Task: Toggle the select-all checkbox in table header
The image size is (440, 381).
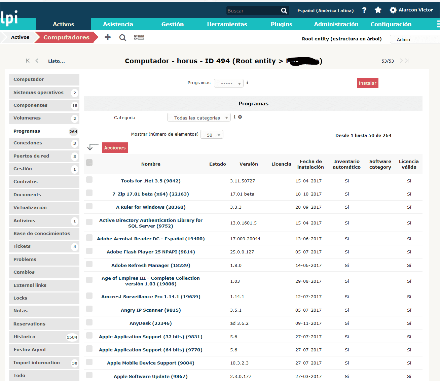Action: coord(89,163)
